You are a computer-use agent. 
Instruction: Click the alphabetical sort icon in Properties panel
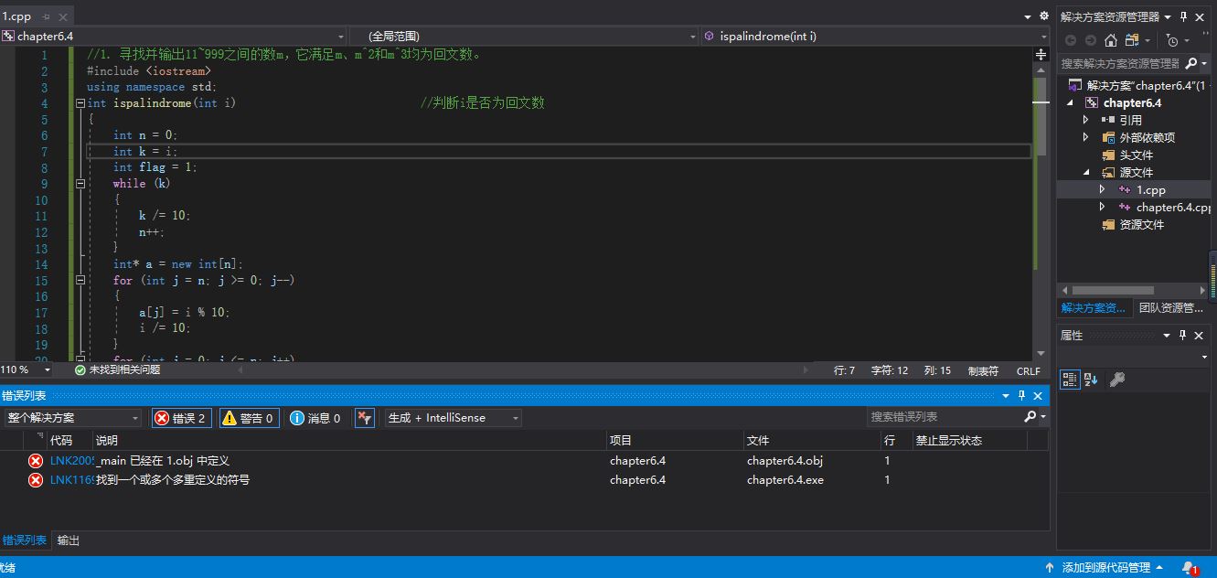click(1090, 379)
